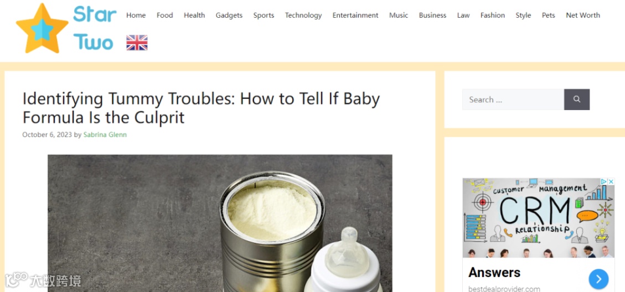
Task: Select Technology in the navigation bar
Action: point(303,15)
